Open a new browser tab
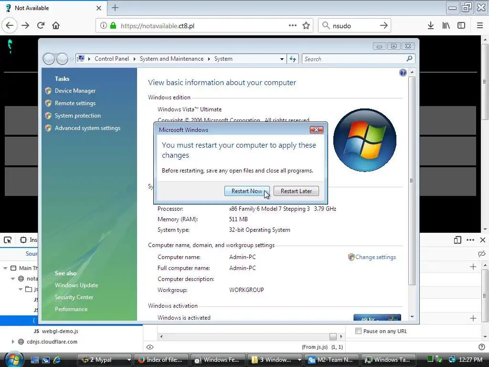 tap(115, 8)
